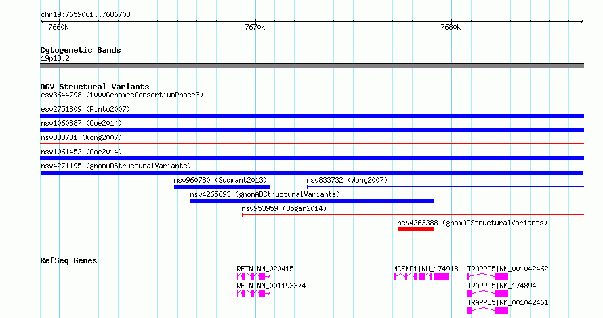Select the nsv1061452 (Coe2014) label
Screen dimensions: 603x318
[x=81, y=152]
